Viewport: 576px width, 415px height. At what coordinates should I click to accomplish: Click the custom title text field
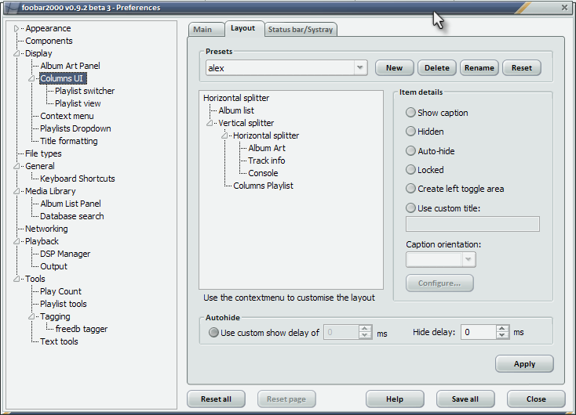(472, 224)
